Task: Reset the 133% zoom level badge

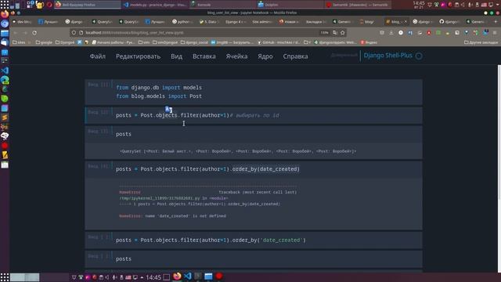Action: [324, 33]
